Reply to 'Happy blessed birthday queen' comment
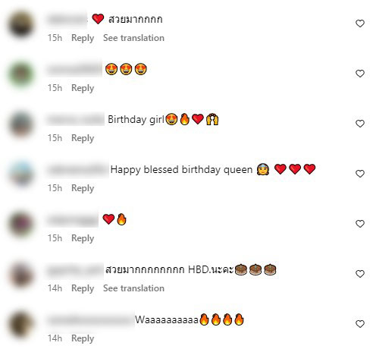The height and width of the screenshot is (349, 373). tap(83, 188)
